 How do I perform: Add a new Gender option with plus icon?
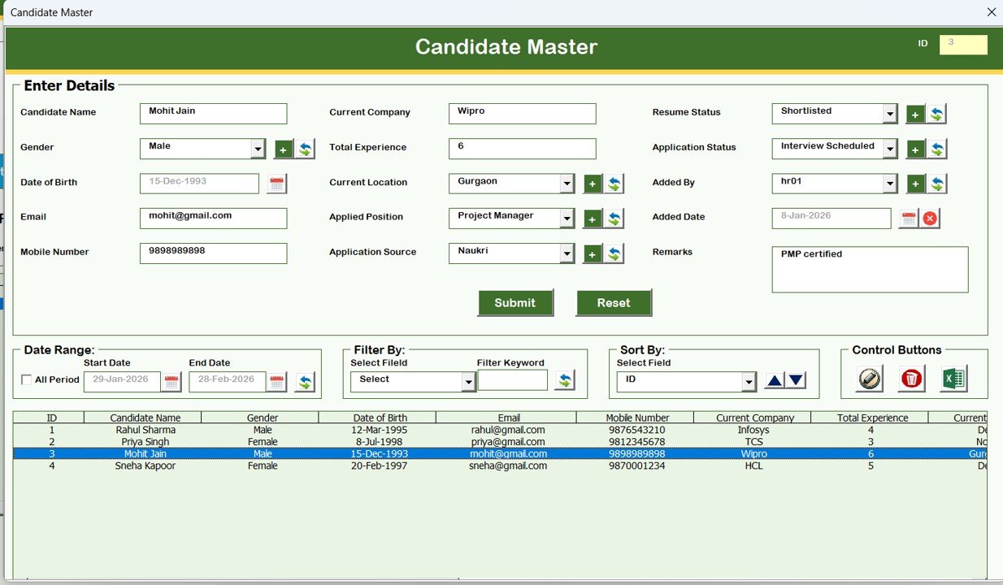[282, 149]
